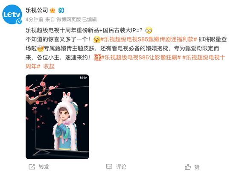Open hashtag 乐视超级电视S85甄嬛传剧迷福利款
Image resolution: width=236 pixels, height=172 pixels.
(x=149, y=39)
